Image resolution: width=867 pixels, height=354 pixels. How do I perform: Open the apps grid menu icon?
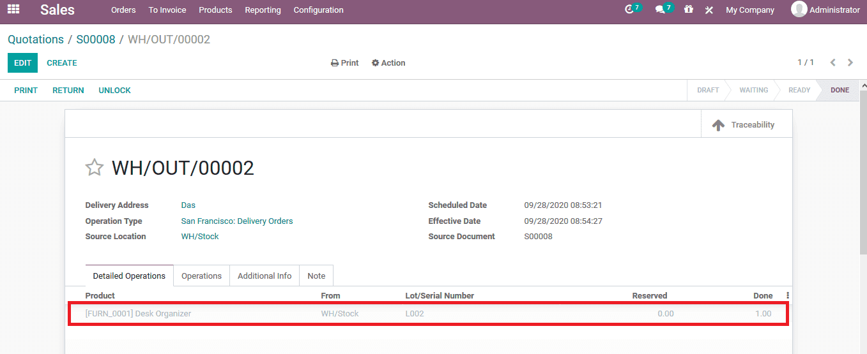click(13, 10)
